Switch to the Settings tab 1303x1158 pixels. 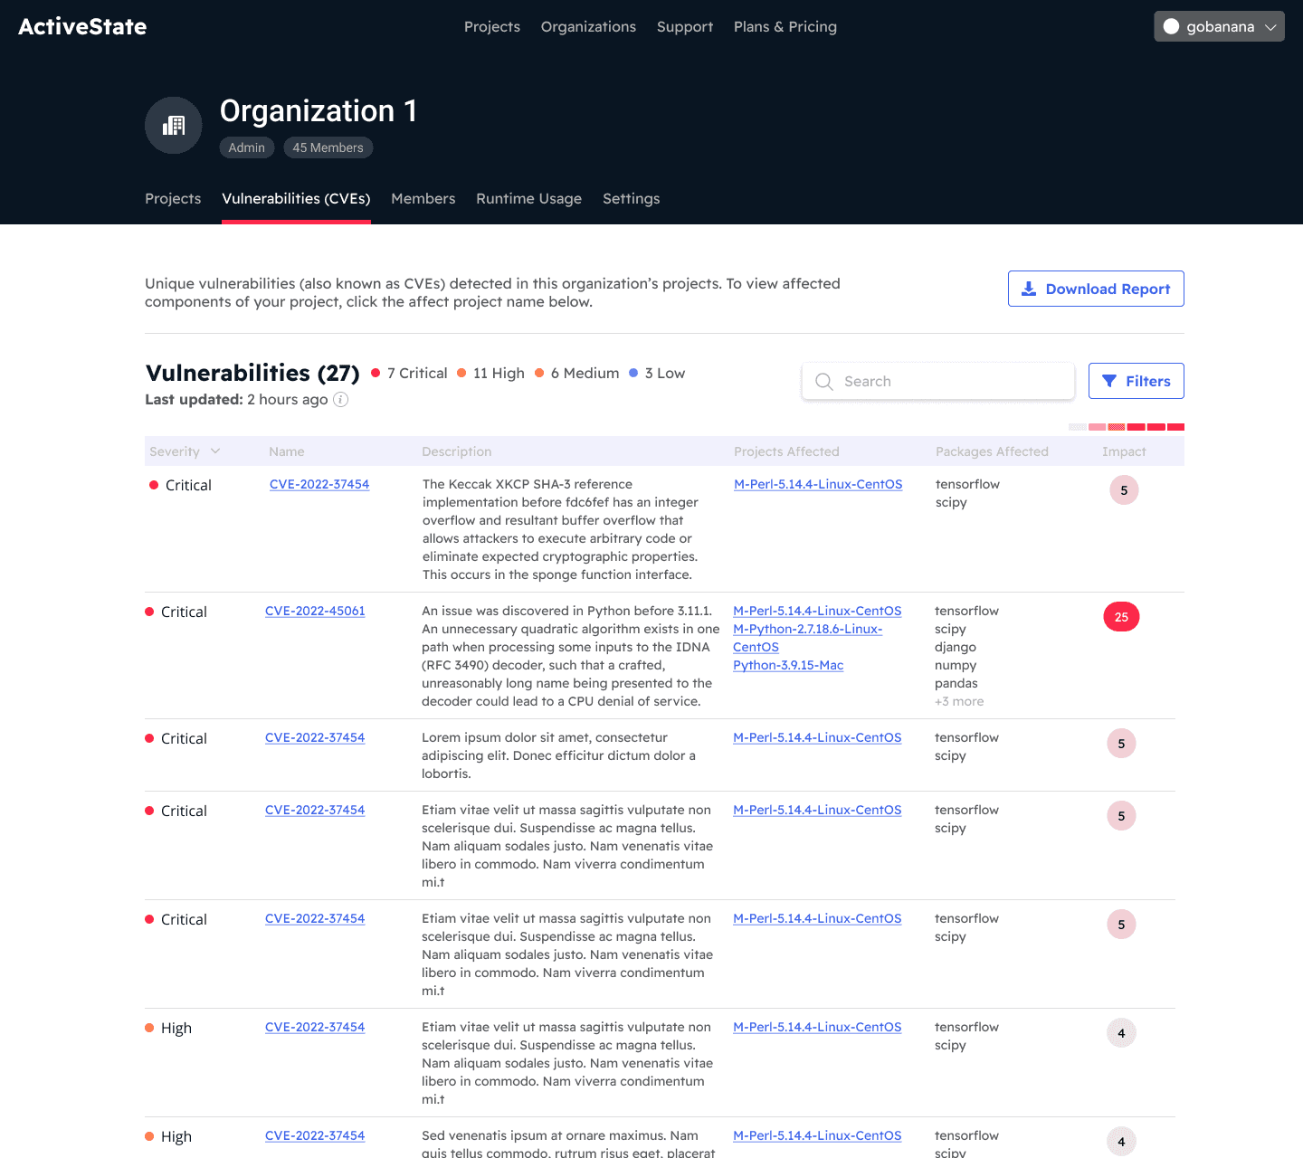pyautogui.click(x=632, y=198)
